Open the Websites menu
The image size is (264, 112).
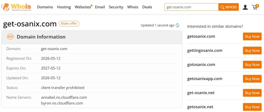83,7
